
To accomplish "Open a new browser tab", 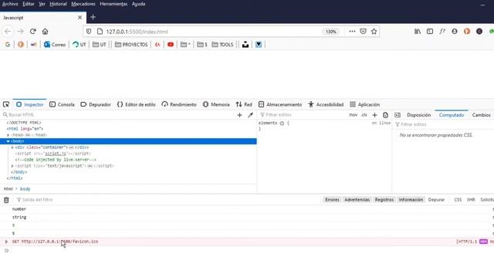I will point(93,17).
